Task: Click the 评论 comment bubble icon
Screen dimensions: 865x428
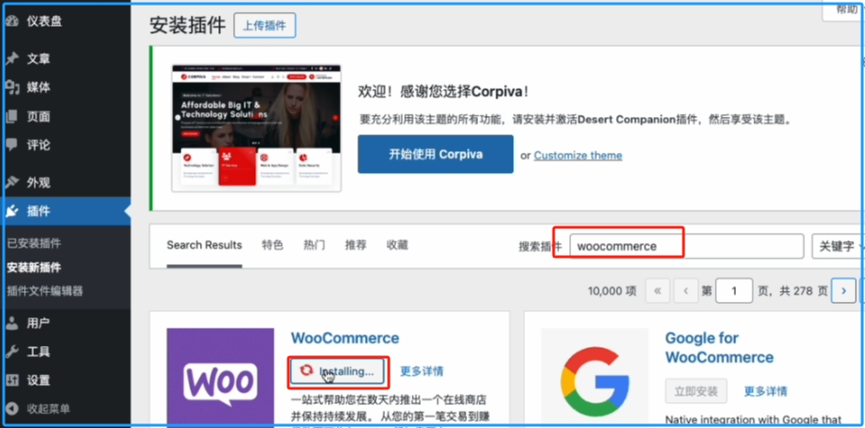Action: (12, 145)
